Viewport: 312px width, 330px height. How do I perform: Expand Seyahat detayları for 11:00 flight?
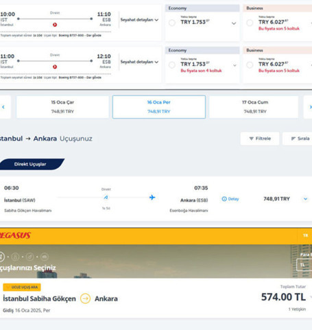tap(139, 62)
